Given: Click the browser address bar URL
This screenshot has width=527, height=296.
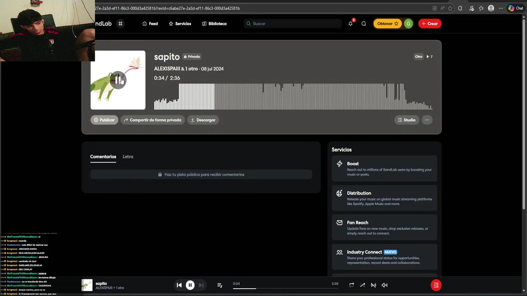Looking at the screenshot, I should [x=167, y=8].
